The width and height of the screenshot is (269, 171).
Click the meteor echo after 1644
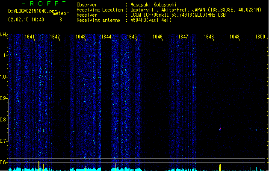[115, 130]
